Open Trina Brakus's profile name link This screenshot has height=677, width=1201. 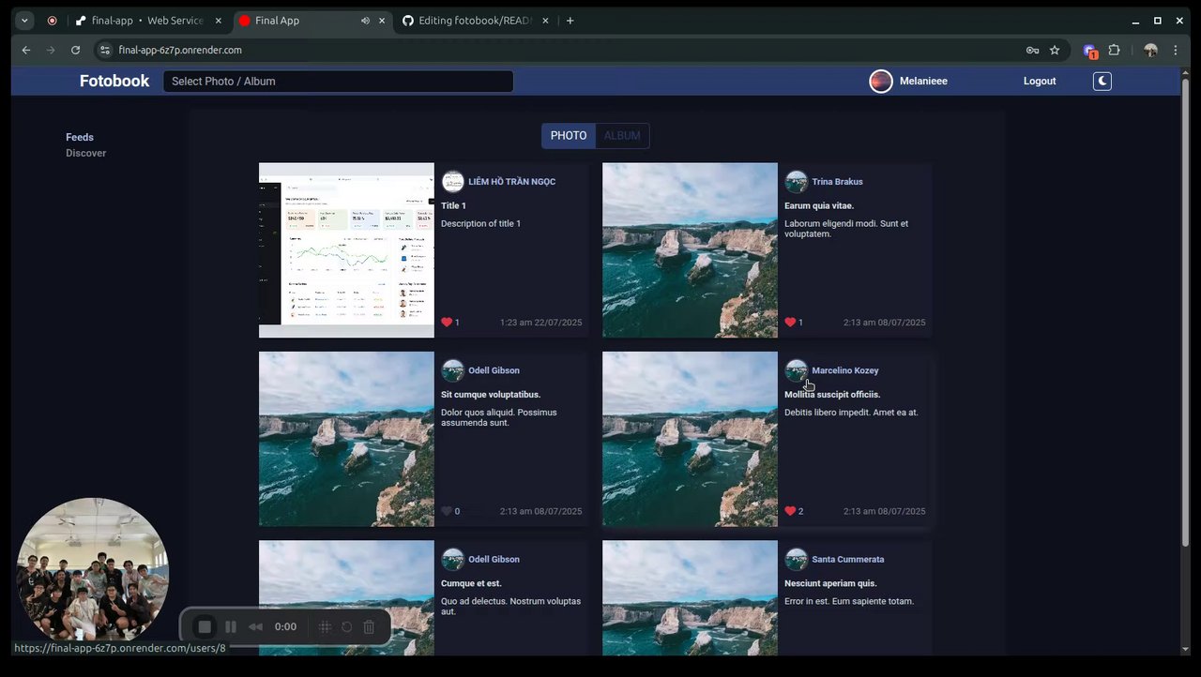(x=838, y=182)
